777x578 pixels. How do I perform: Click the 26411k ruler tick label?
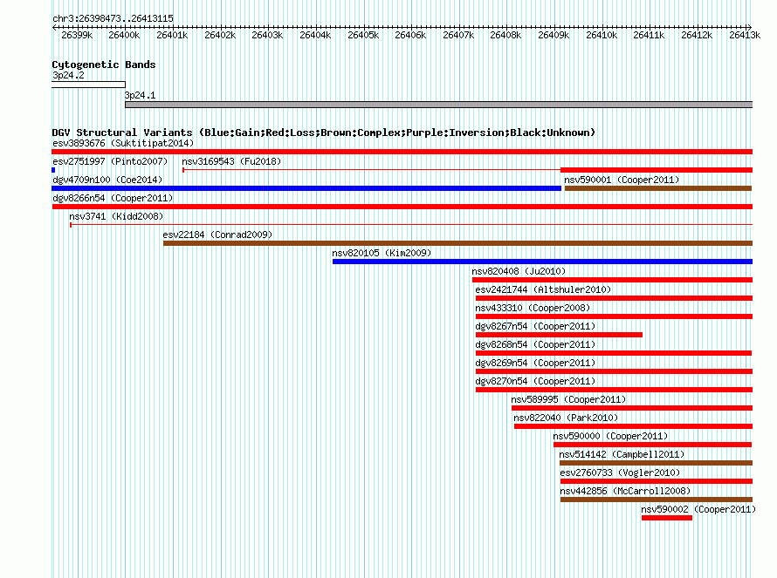(649, 35)
